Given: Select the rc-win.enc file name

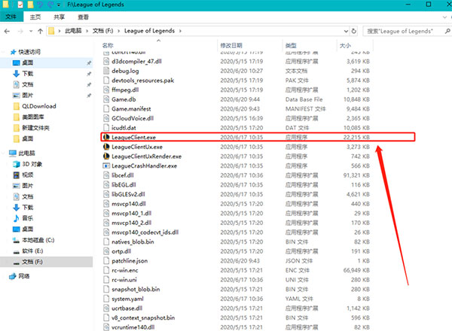Looking at the screenshot, I should point(125,270).
